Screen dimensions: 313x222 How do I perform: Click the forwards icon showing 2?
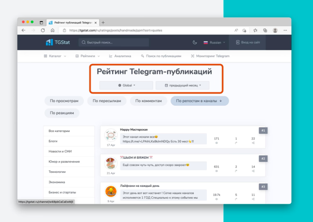(236, 171)
